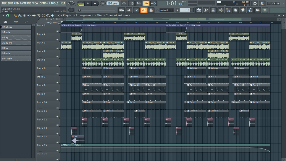
Task: Toggle the recording countdown 3-2-1
Action: click(x=139, y=3)
